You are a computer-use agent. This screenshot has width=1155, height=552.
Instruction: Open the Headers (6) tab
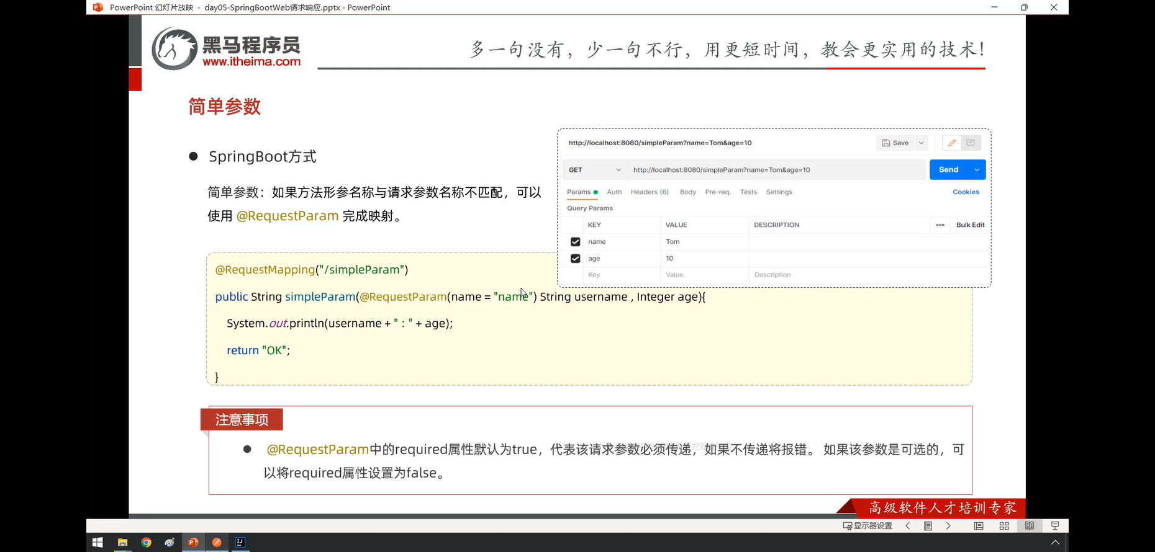tap(650, 192)
